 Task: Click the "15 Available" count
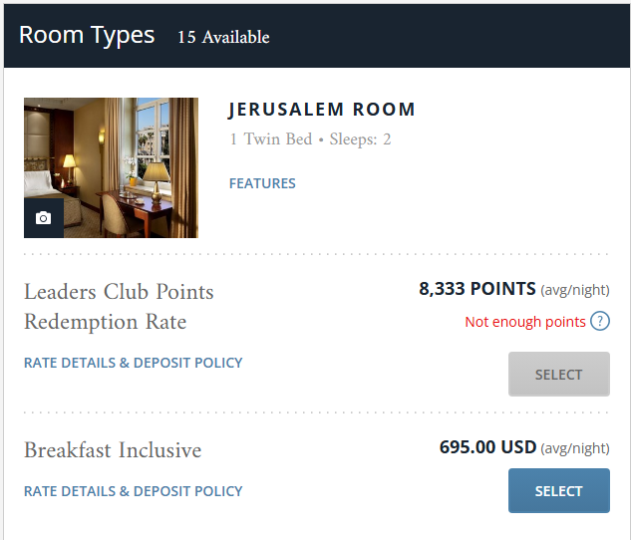tap(223, 38)
